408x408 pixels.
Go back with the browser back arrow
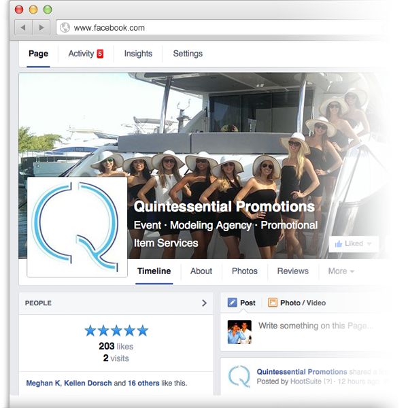click(23, 27)
